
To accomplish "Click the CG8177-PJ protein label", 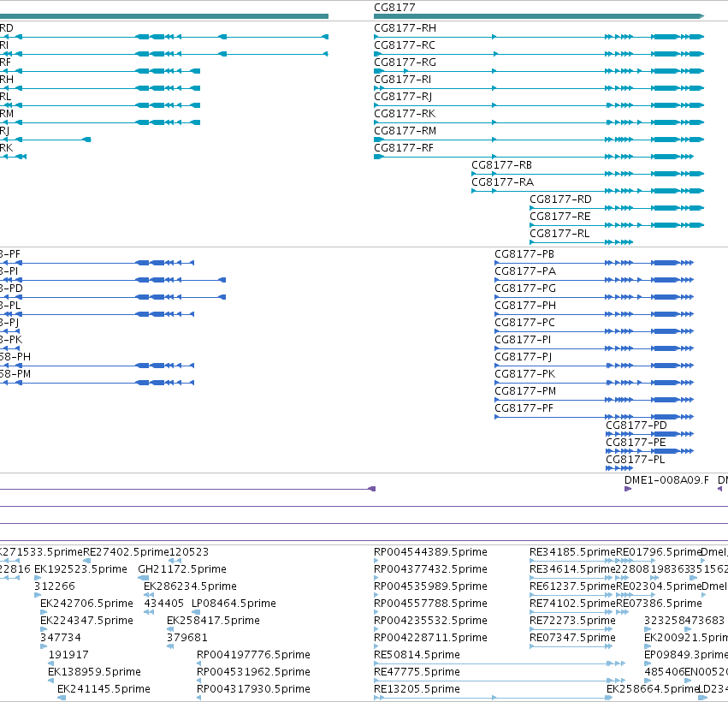I will [524, 357].
